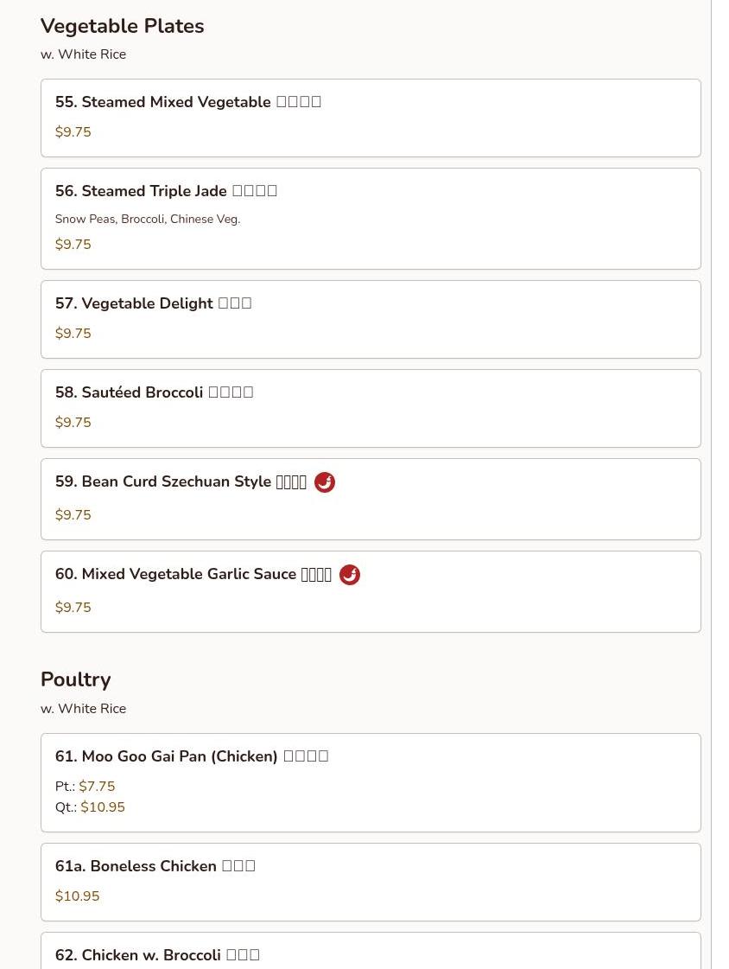Choose Vegetable Delight item
This screenshot has width=729, height=969.
[x=370, y=319]
